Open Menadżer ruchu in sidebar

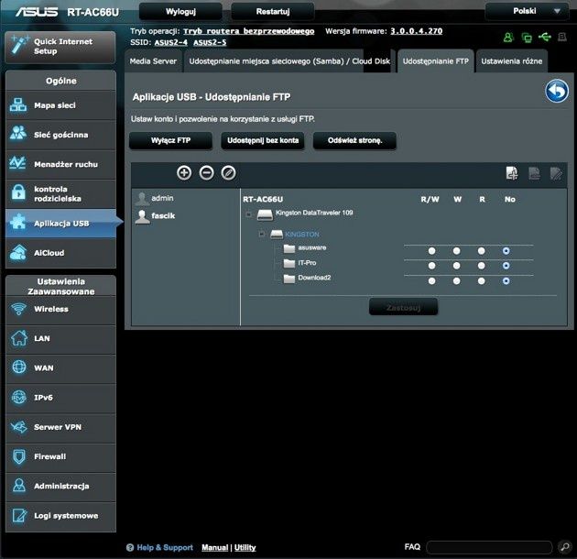tap(60, 164)
